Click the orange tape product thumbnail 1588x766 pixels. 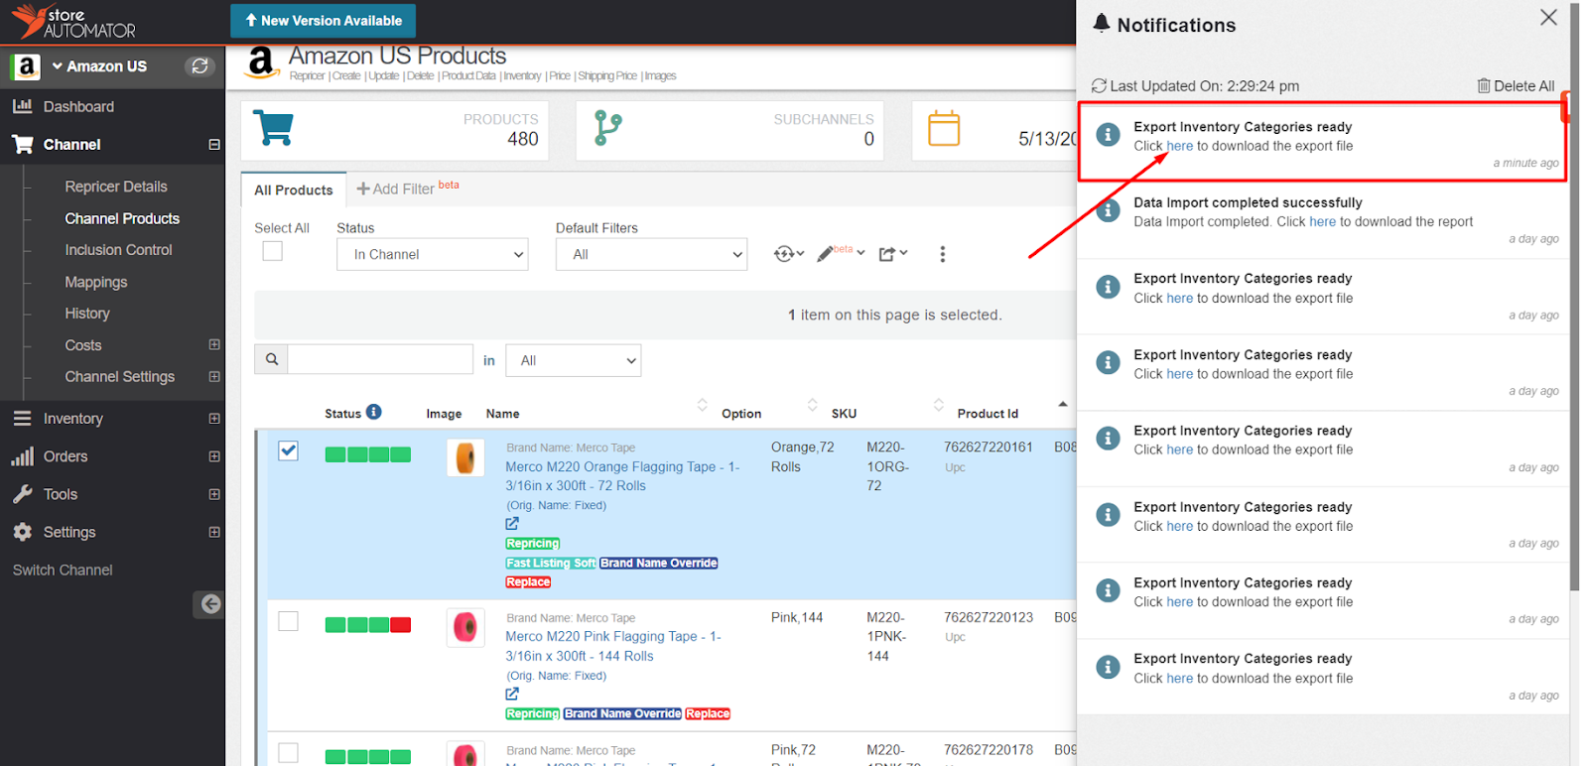point(465,457)
